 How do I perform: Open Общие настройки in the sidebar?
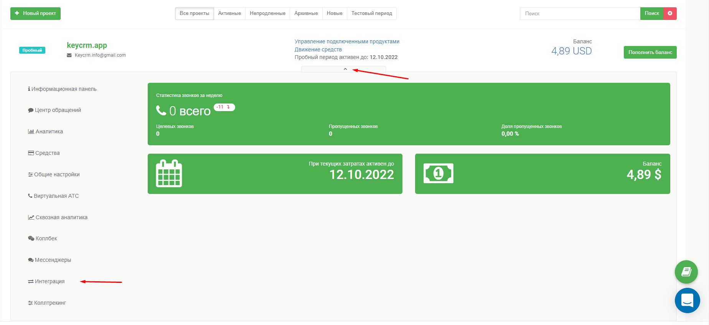pyautogui.click(x=54, y=174)
